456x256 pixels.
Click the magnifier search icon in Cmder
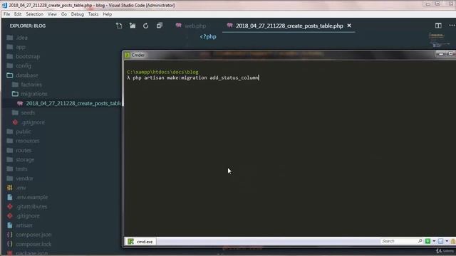(x=420, y=241)
